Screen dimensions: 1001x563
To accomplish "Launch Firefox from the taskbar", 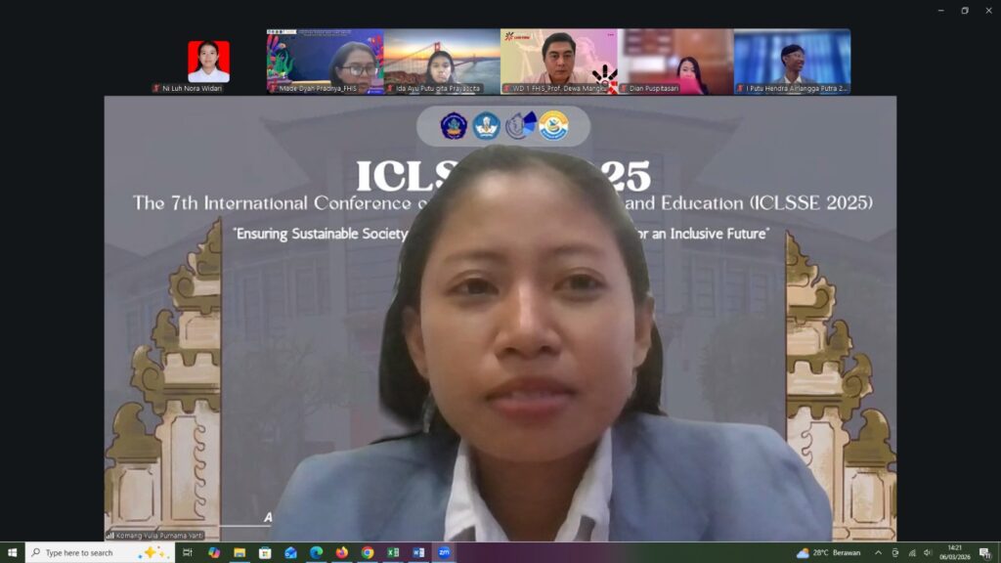I will (x=341, y=552).
